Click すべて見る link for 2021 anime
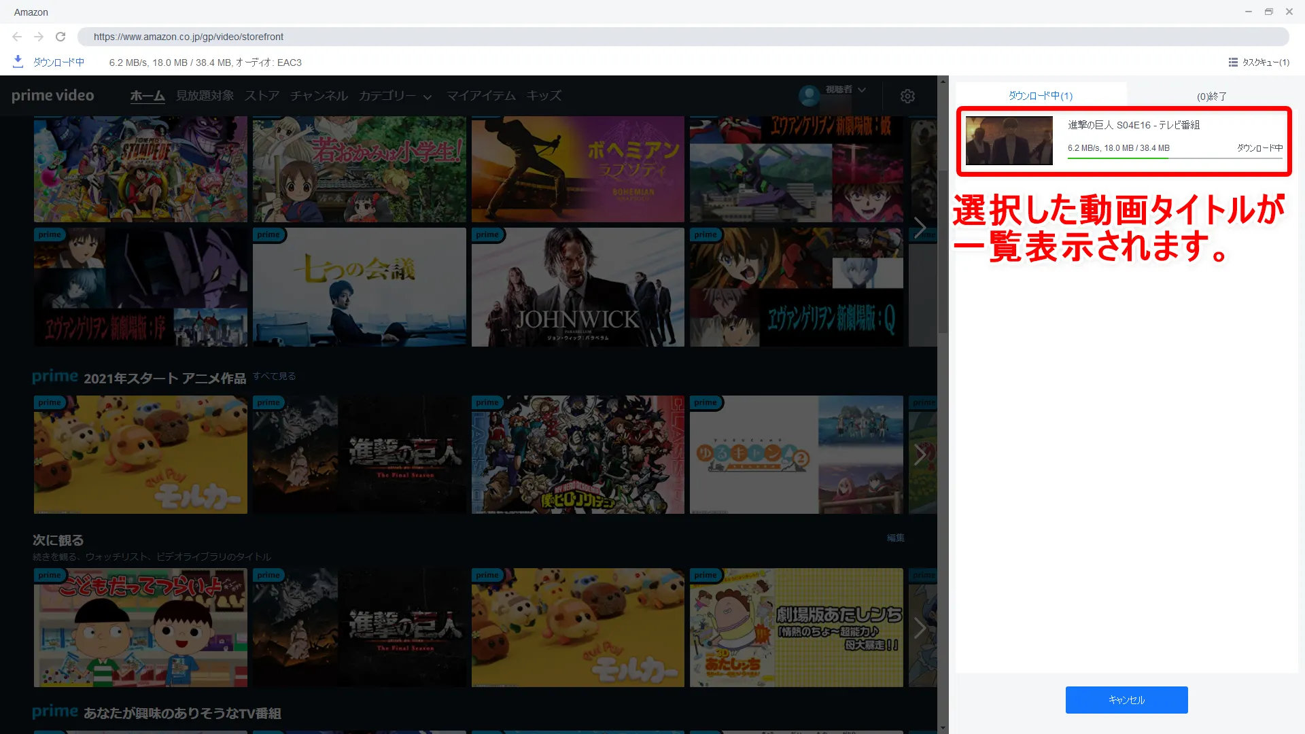The height and width of the screenshot is (734, 1305). [x=275, y=377]
